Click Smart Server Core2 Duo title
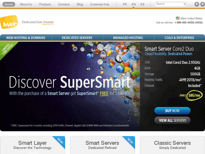Screen dimensions: 205x154 169,49
